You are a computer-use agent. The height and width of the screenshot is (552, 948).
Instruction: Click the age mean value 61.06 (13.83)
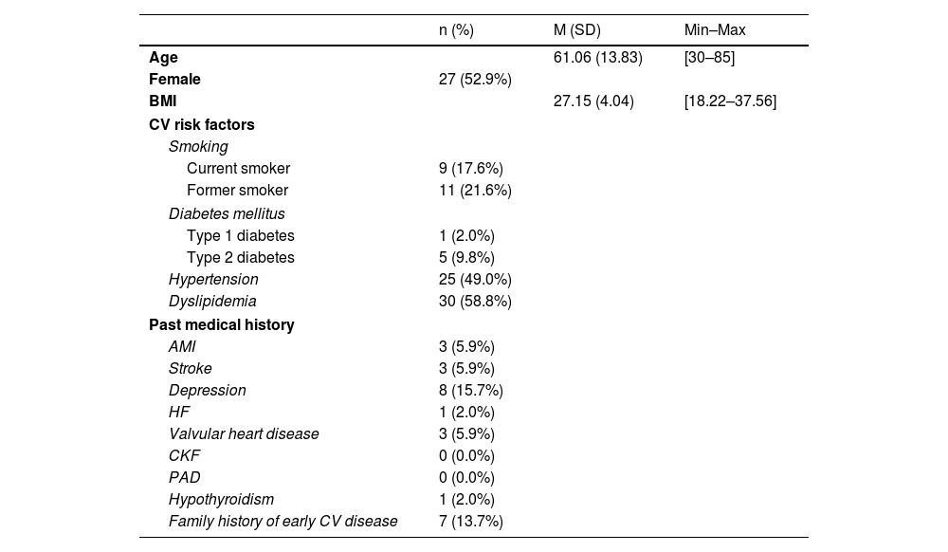(597, 58)
